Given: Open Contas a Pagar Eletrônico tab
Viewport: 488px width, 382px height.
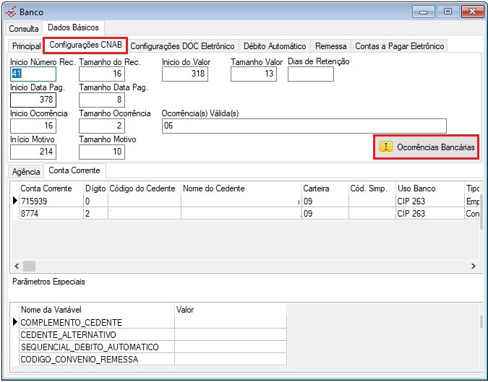Looking at the screenshot, I should pyautogui.click(x=399, y=45).
